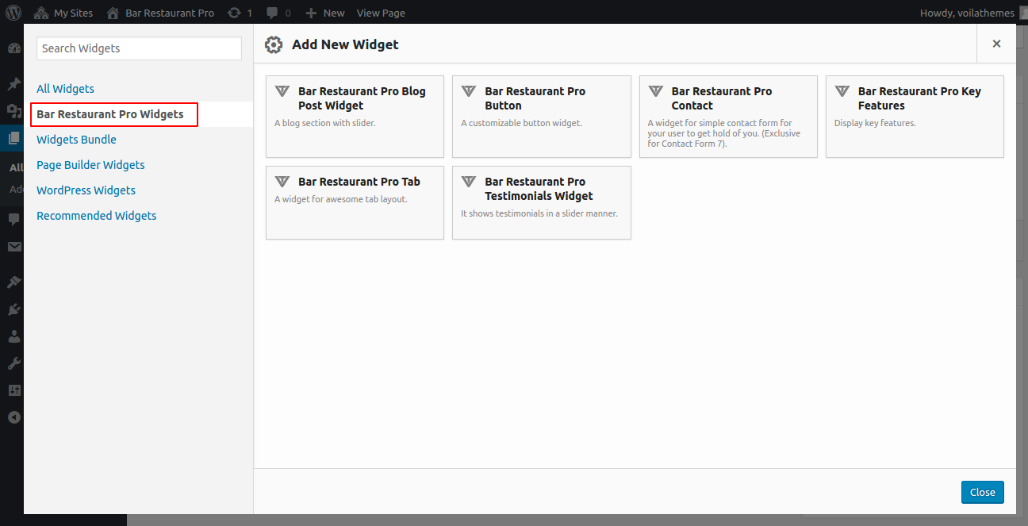The height and width of the screenshot is (526, 1028).
Task: Add Bar Restaurant Pro Contact widget
Action: 728,117
